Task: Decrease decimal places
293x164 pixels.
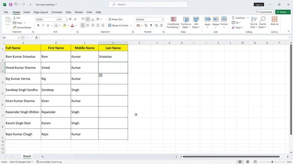Action: point(161,26)
